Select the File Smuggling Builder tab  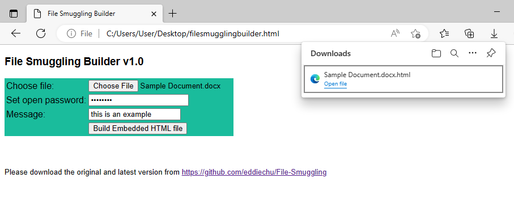tap(95, 14)
